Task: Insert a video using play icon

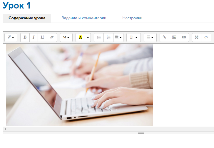Action: point(184,37)
